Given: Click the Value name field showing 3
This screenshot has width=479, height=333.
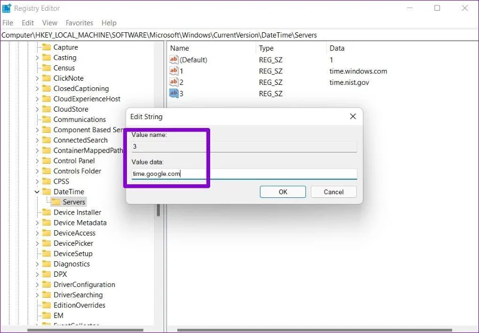Looking at the screenshot, I should tap(244, 146).
